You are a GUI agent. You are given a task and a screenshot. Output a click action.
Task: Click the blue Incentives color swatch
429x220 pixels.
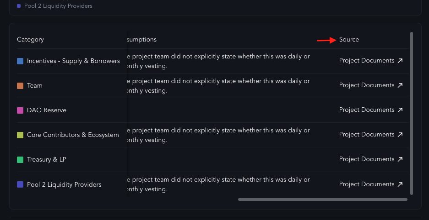pyautogui.click(x=20, y=61)
